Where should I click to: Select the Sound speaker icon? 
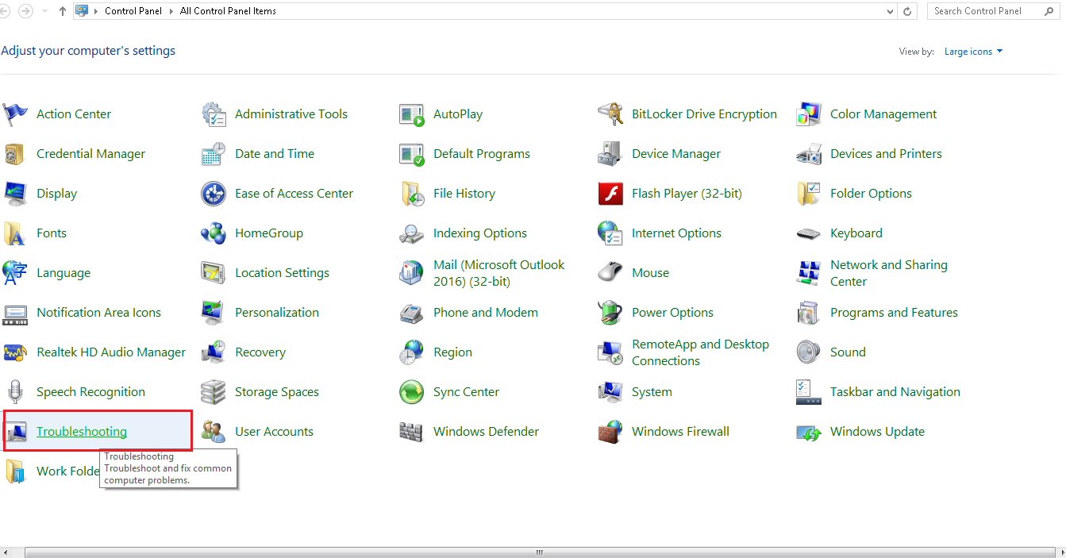tap(808, 352)
